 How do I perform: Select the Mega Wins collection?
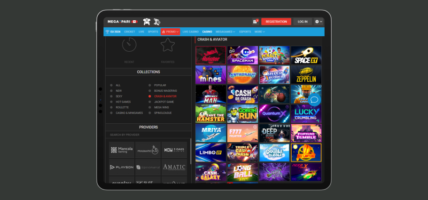coord(159,107)
